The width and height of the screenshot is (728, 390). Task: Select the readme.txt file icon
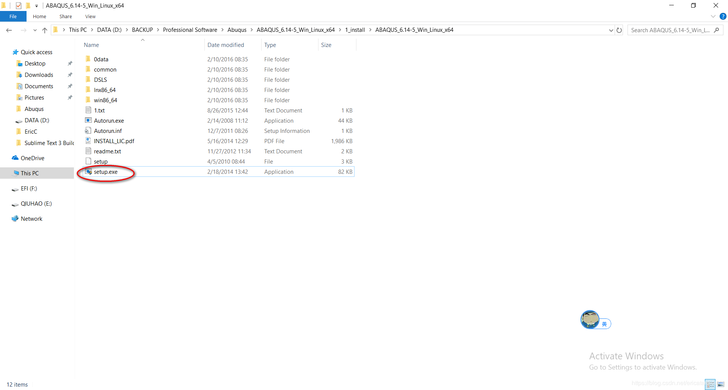(x=88, y=151)
